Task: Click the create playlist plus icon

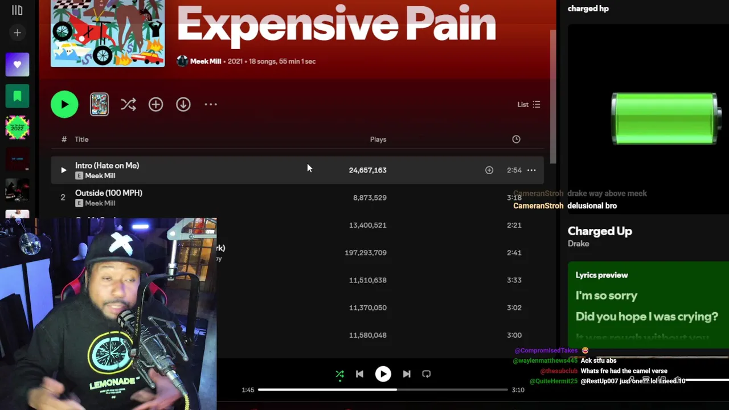Action: tap(17, 33)
